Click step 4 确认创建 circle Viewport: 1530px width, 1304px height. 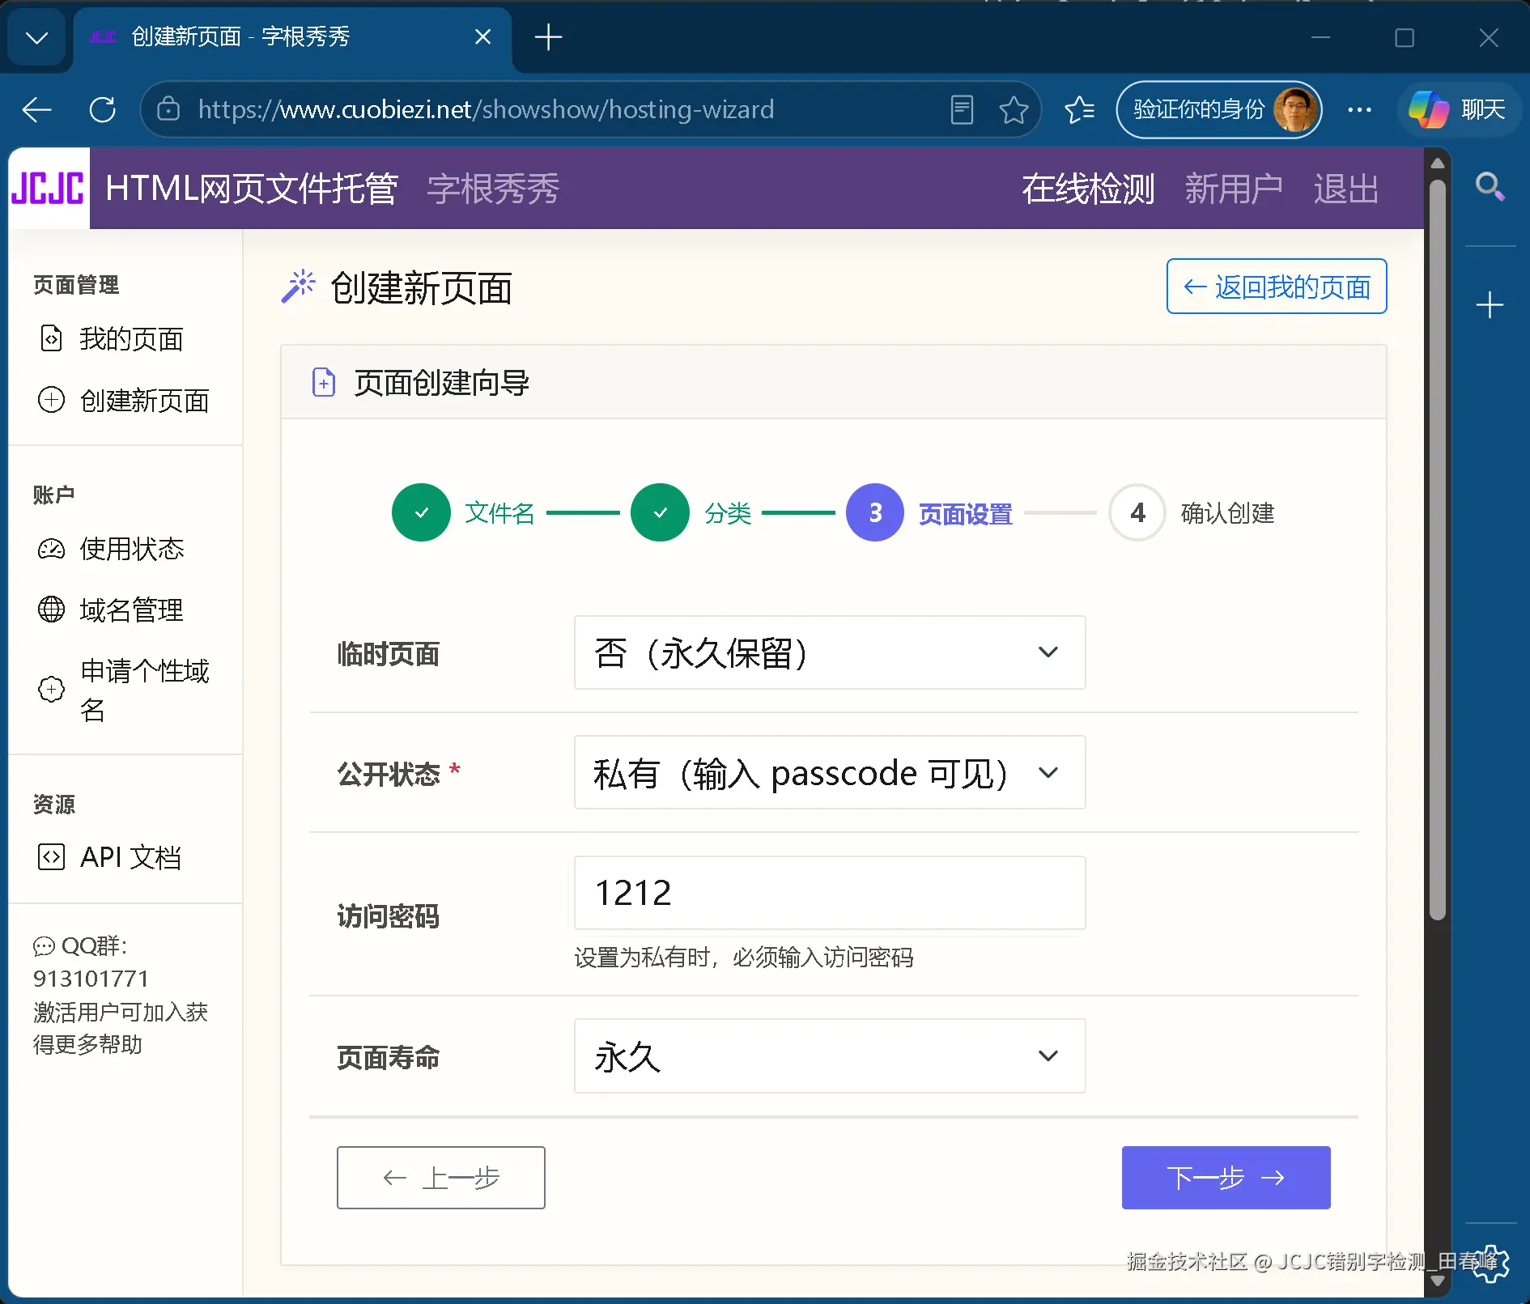1137,512
